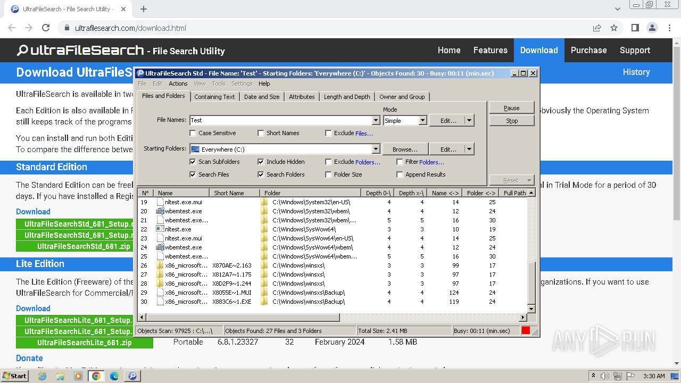
Task: Go back in browser history
Action: coord(12,28)
